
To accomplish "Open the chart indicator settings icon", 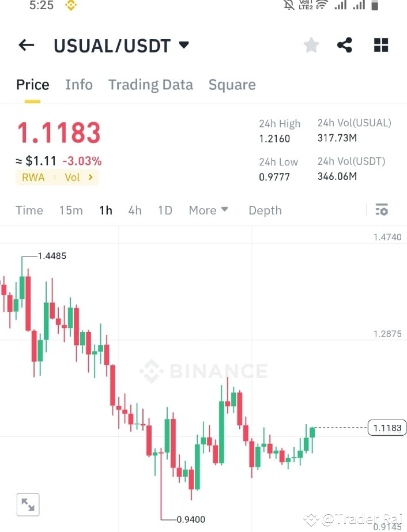I will [x=382, y=210].
